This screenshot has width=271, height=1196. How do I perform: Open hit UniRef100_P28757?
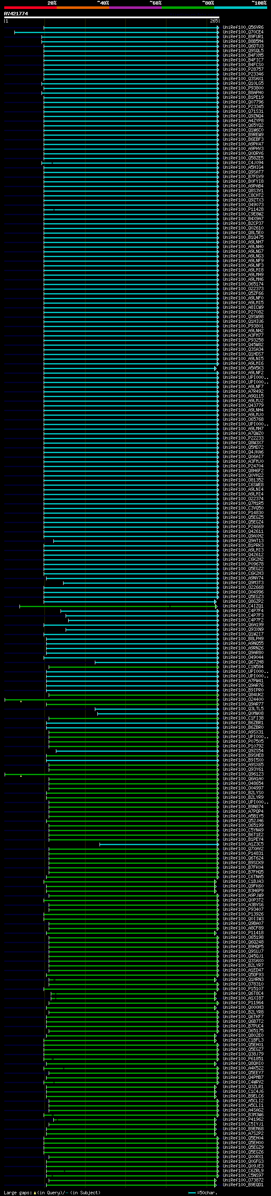tap(243, 69)
